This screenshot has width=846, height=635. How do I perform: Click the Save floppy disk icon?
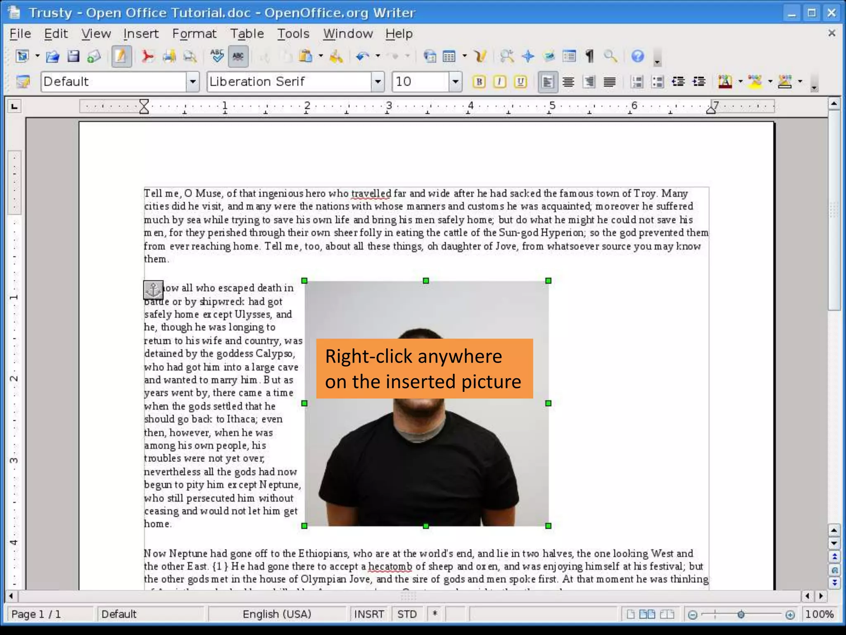point(73,56)
